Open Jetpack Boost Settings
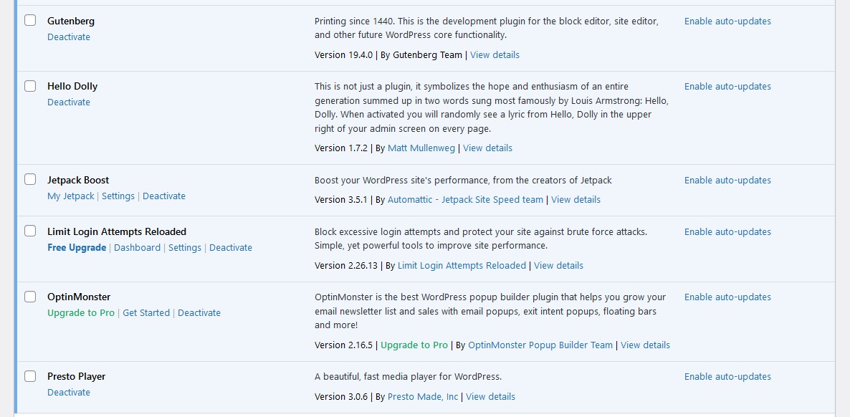 click(x=118, y=196)
